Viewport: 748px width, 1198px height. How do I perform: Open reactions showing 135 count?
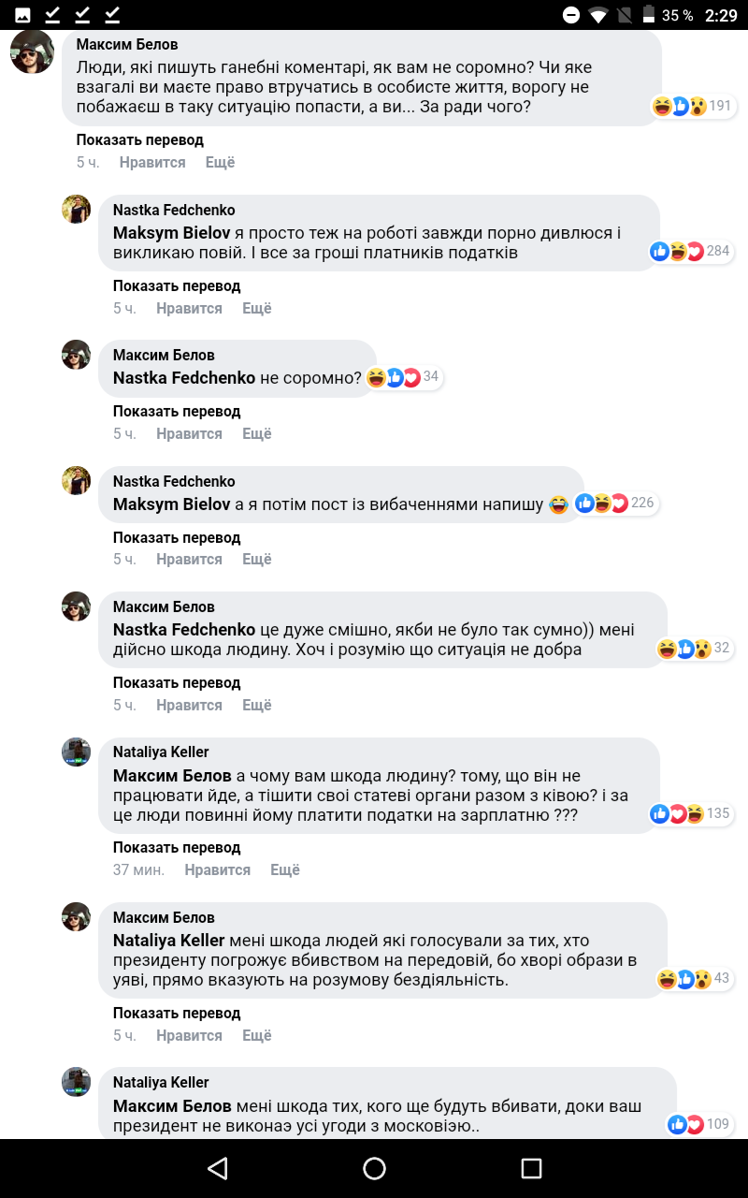[690, 813]
